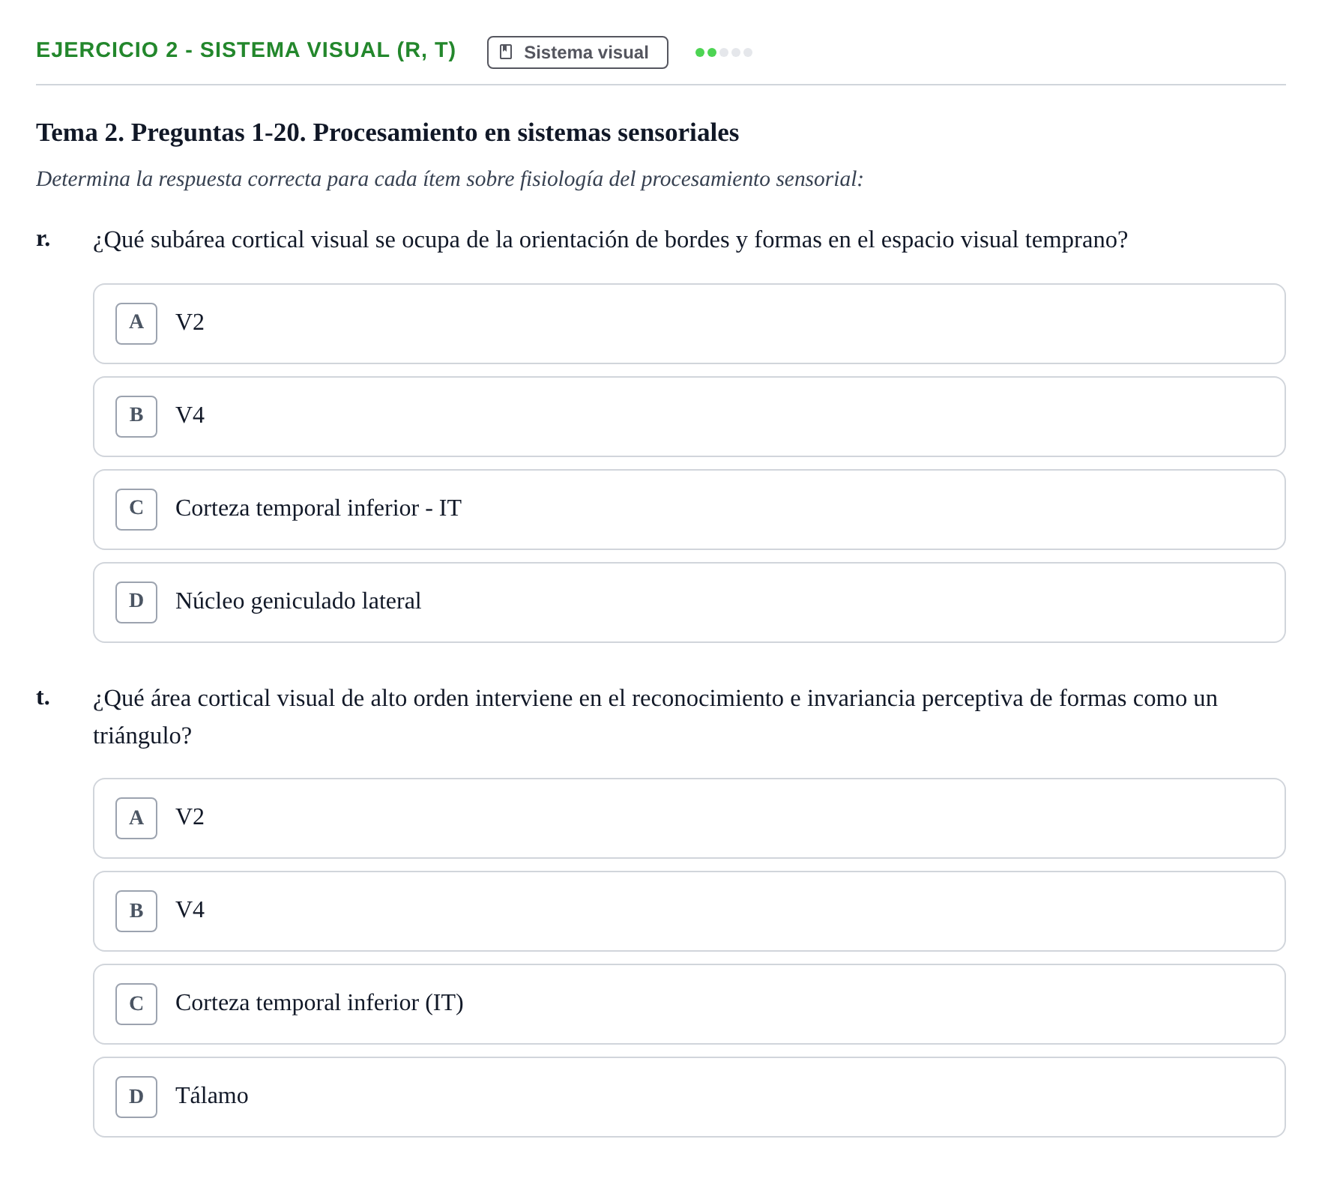Choose V2 answer for question t

[x=689, y=818]
